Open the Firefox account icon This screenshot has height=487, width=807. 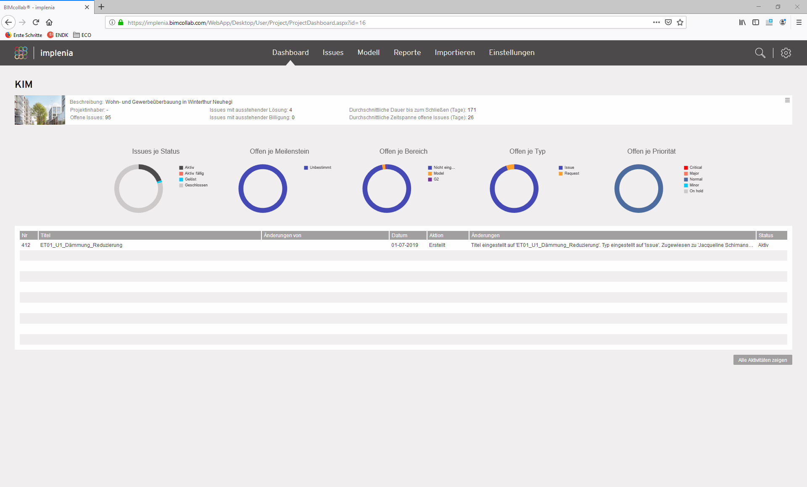783,22
